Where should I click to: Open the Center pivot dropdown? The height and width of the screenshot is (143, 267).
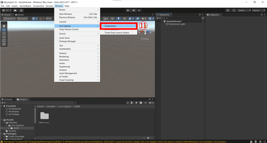tap(9, 19)
